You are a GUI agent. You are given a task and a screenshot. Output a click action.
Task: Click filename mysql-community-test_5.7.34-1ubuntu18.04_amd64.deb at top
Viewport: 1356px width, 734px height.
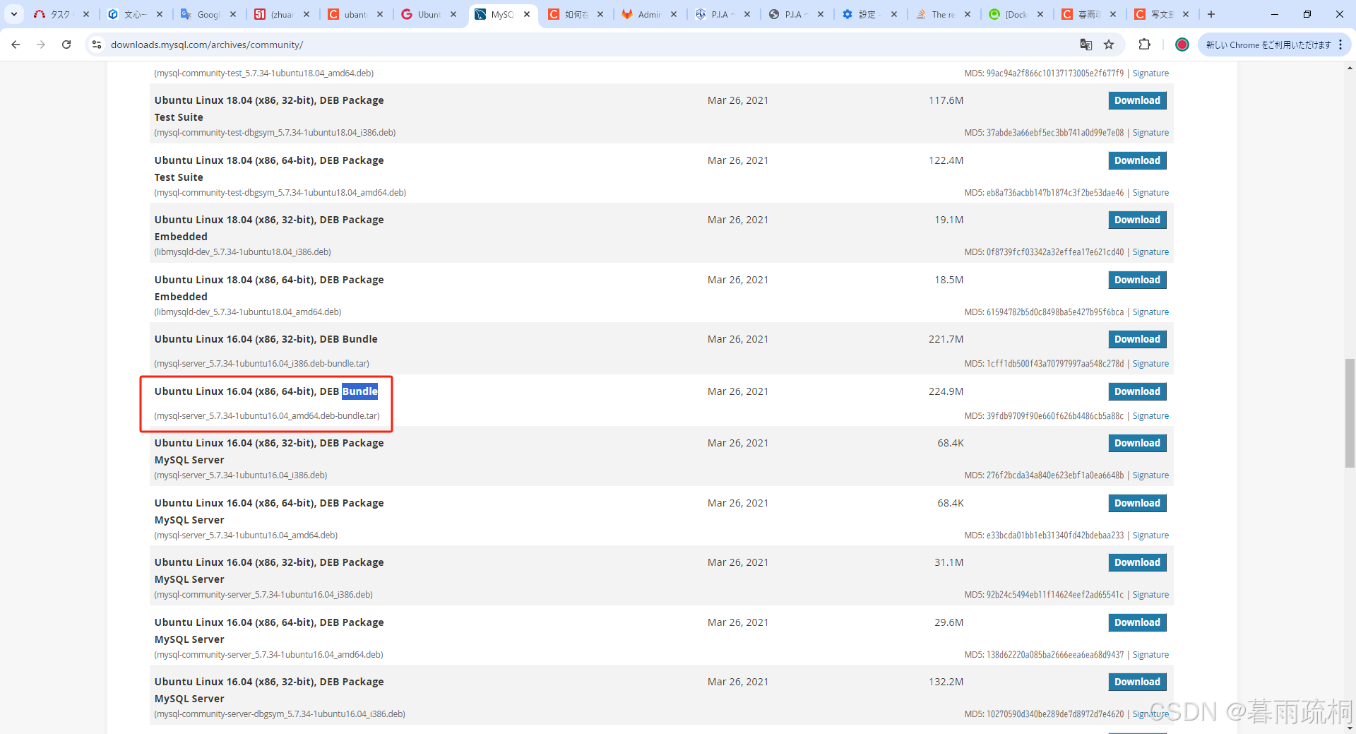coord(264,73)
